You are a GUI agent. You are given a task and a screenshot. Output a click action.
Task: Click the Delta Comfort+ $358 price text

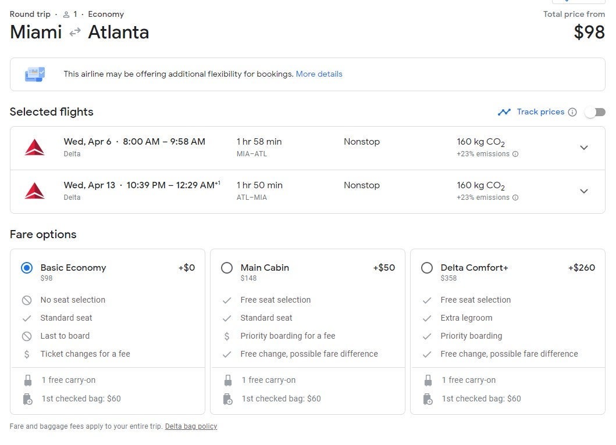coord(448,278)
